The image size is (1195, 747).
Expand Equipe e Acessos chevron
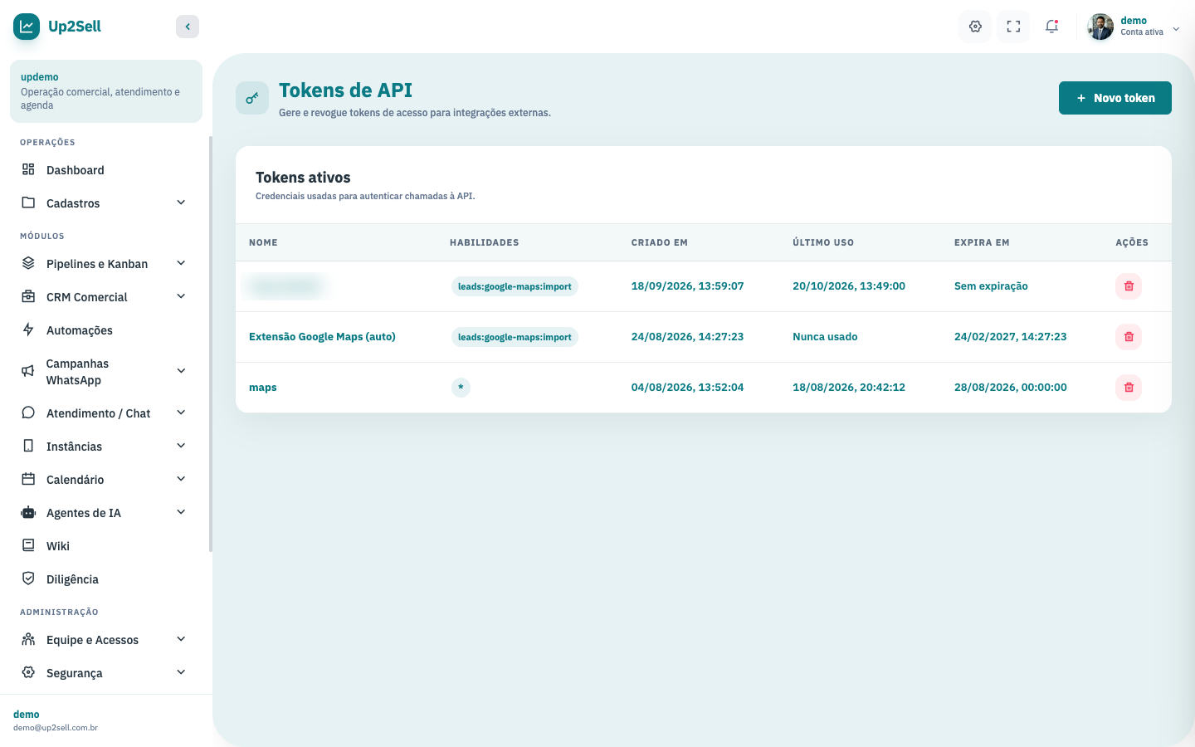click(x=181, y=639)
